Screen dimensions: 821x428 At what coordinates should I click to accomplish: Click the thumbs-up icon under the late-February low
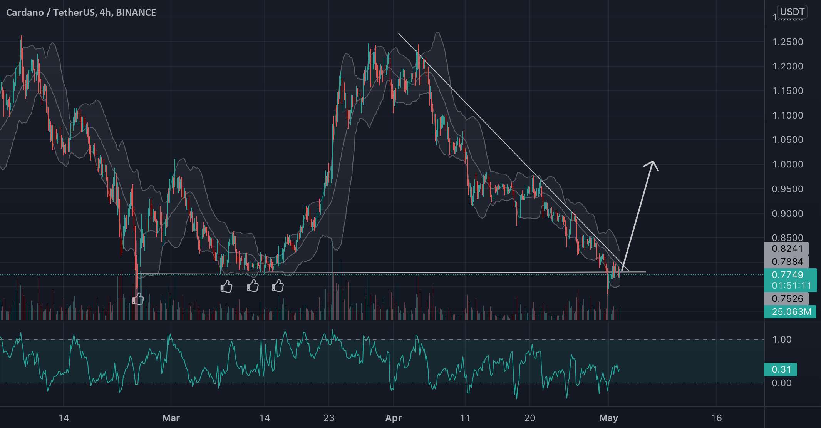(x=137, y=299)
